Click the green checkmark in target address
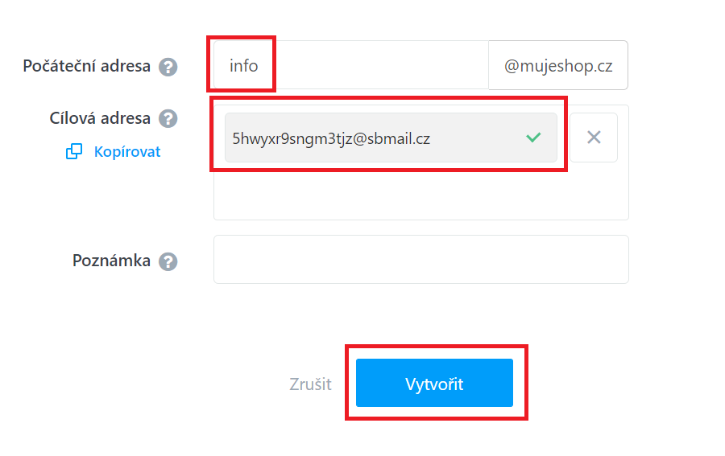 click(533, 137)
